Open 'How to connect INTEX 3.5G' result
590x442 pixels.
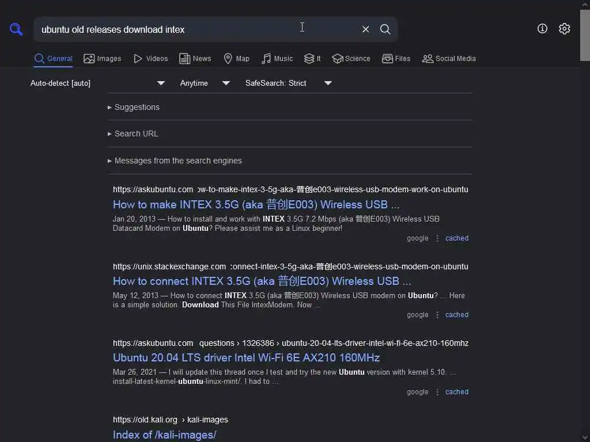coord(262,281)
